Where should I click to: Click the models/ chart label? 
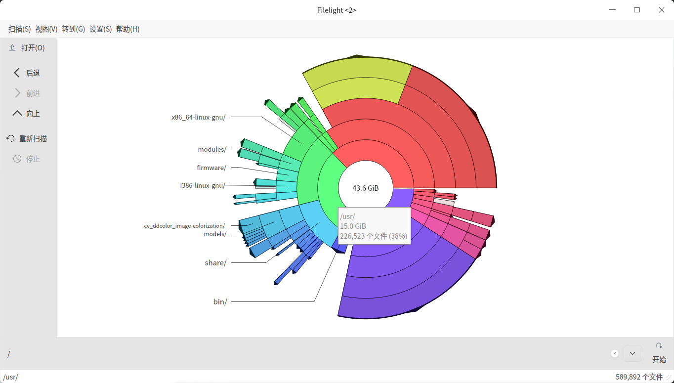(215, 234)
